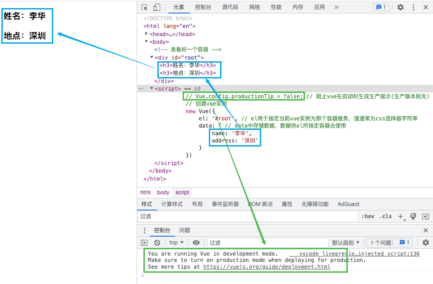Show more DevTools tabs via » chevron

[x=336, y=7]
